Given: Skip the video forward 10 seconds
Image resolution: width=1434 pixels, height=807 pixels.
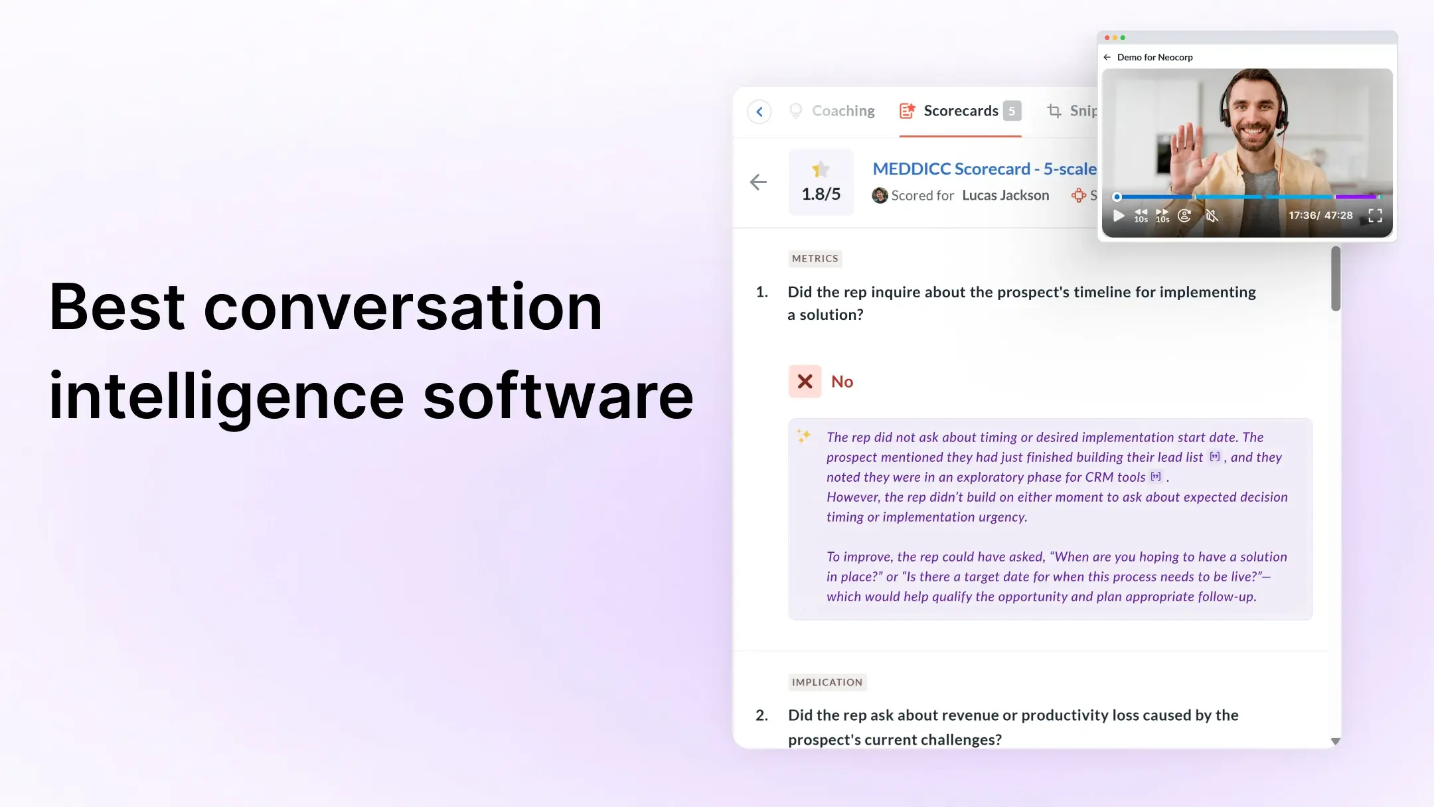Looking at the screenshot, I should click(x=1162, y=216).
